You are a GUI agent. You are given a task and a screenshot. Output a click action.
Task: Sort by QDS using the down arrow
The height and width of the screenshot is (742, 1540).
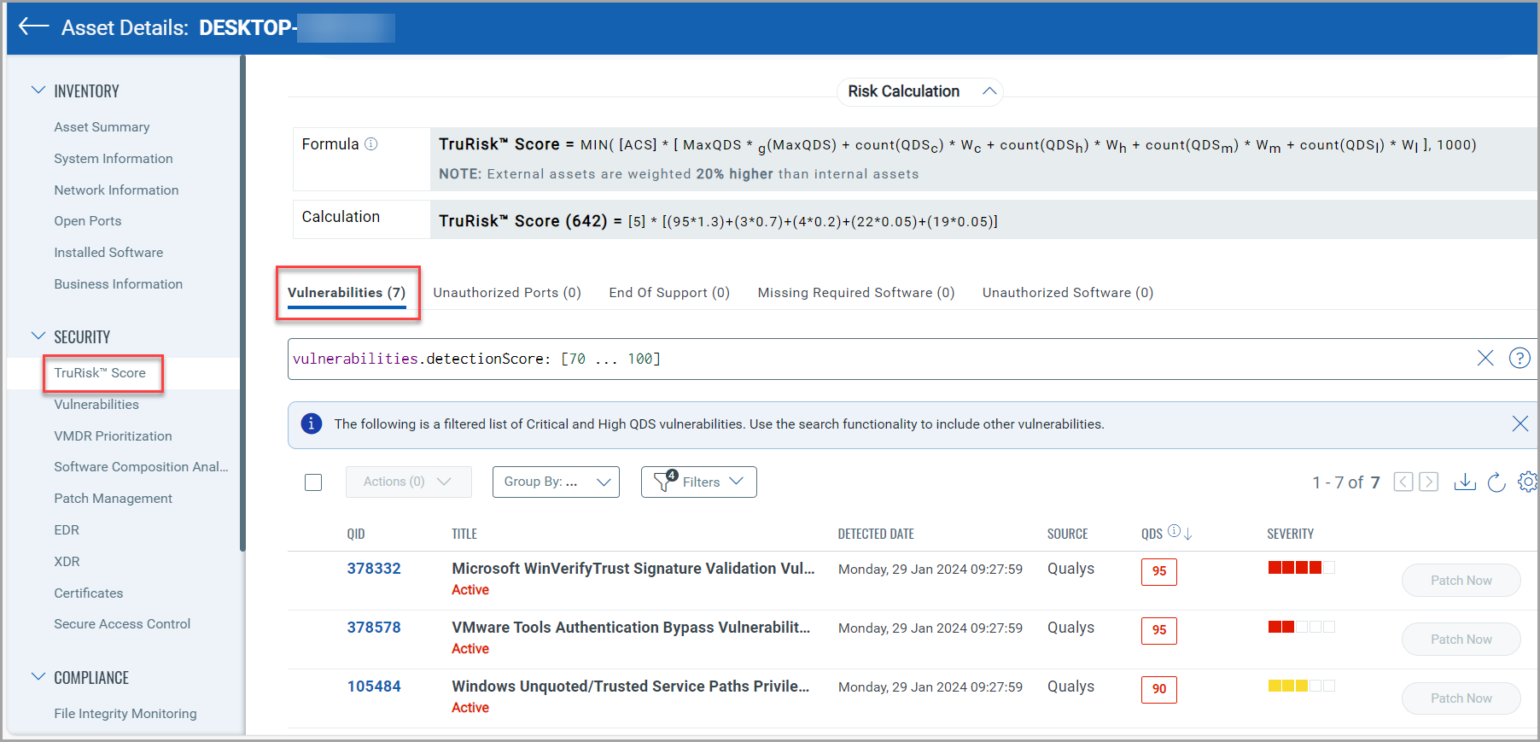(x=1187, y=534)
